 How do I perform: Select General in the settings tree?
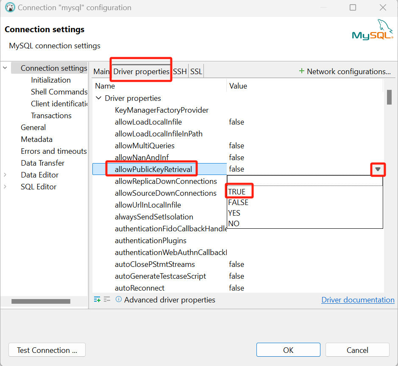tap(33, 128)
